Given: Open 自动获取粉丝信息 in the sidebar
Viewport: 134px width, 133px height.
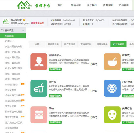Looking at the screenshot, I should point(14,101).
